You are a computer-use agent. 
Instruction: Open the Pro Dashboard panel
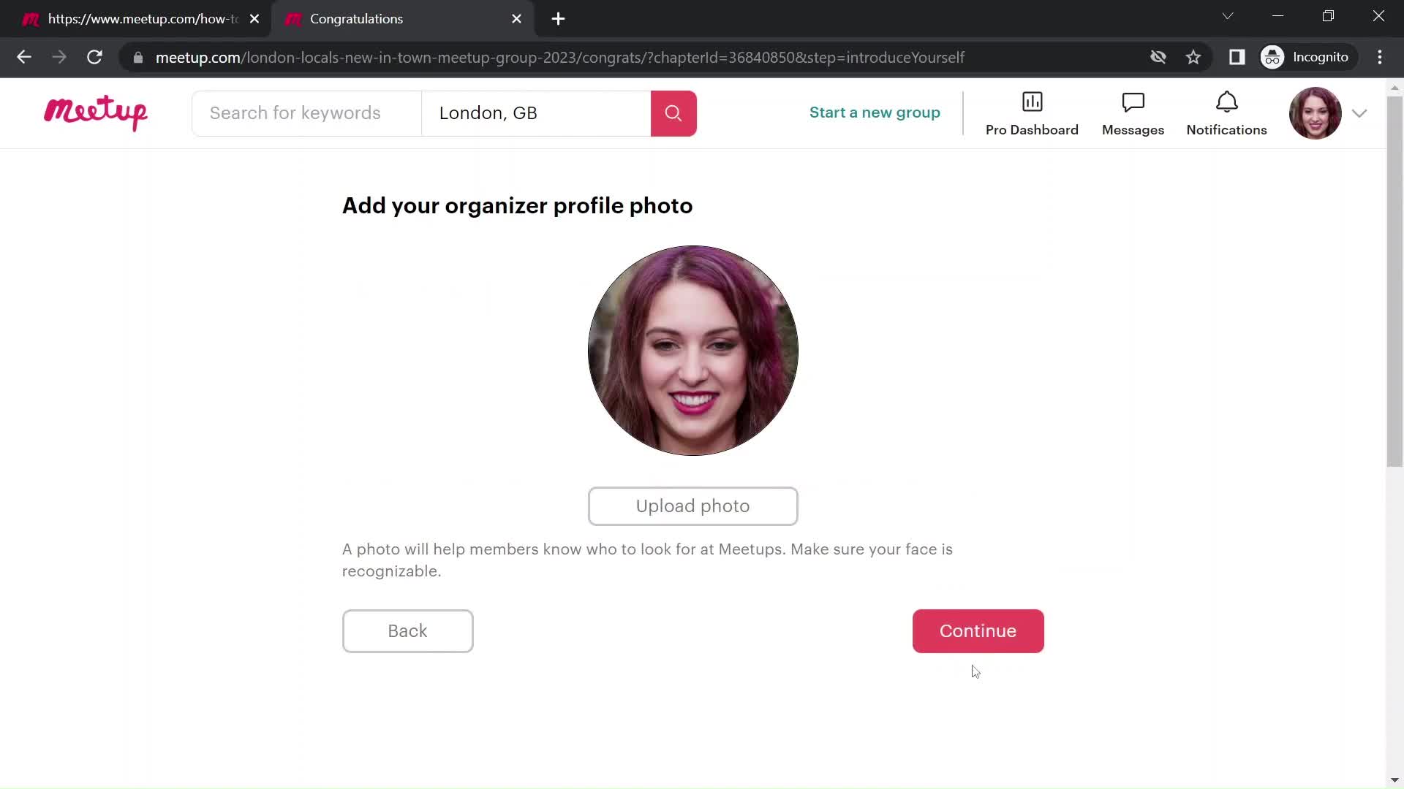(x=1032, y=114)
